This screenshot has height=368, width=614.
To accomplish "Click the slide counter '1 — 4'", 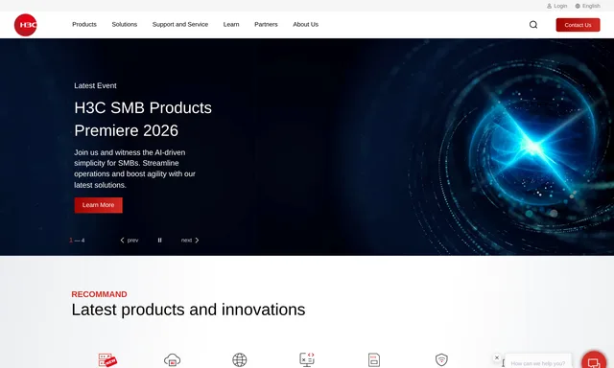I will pos(77,241).
